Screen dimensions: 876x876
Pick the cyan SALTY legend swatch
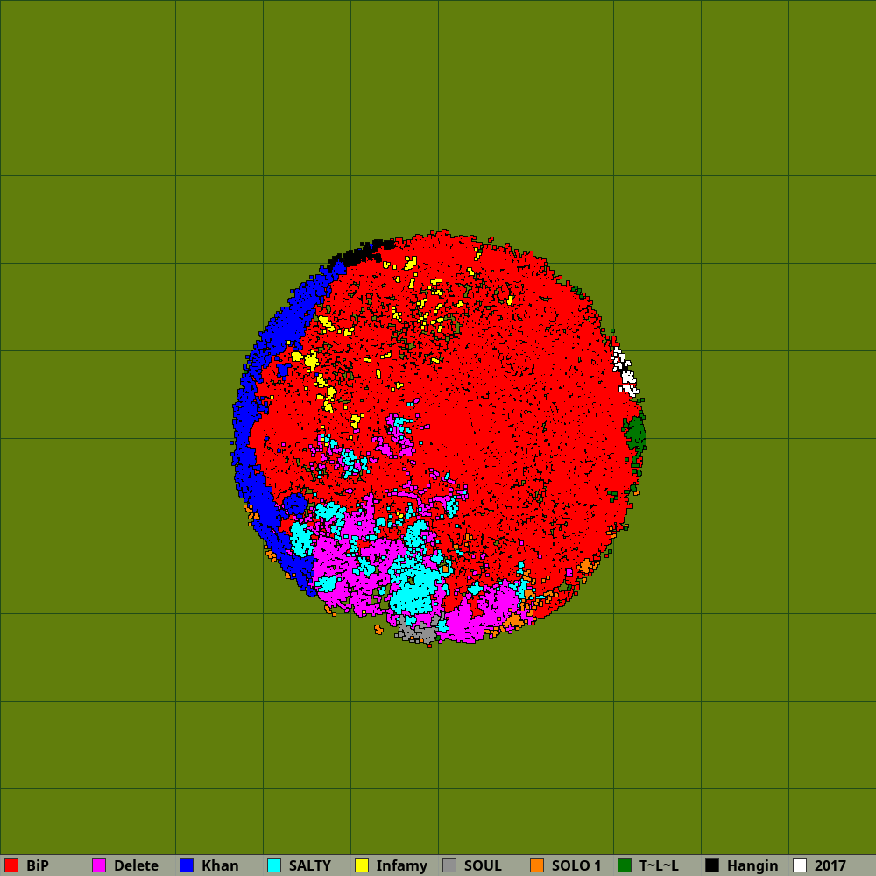[274, 865]
